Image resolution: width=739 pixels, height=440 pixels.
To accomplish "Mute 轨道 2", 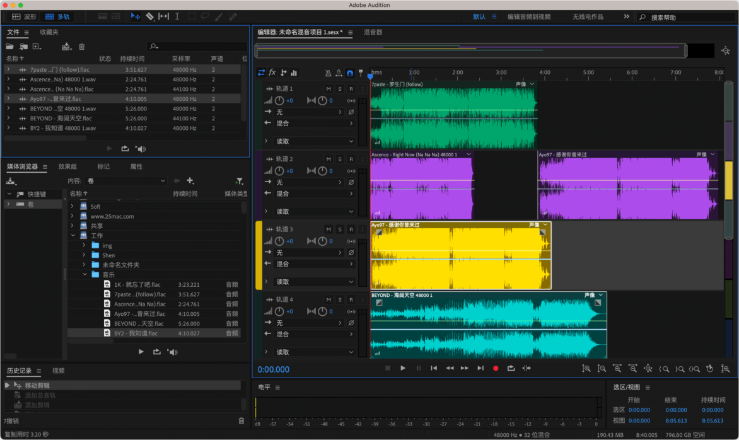I will coord(329,159).
